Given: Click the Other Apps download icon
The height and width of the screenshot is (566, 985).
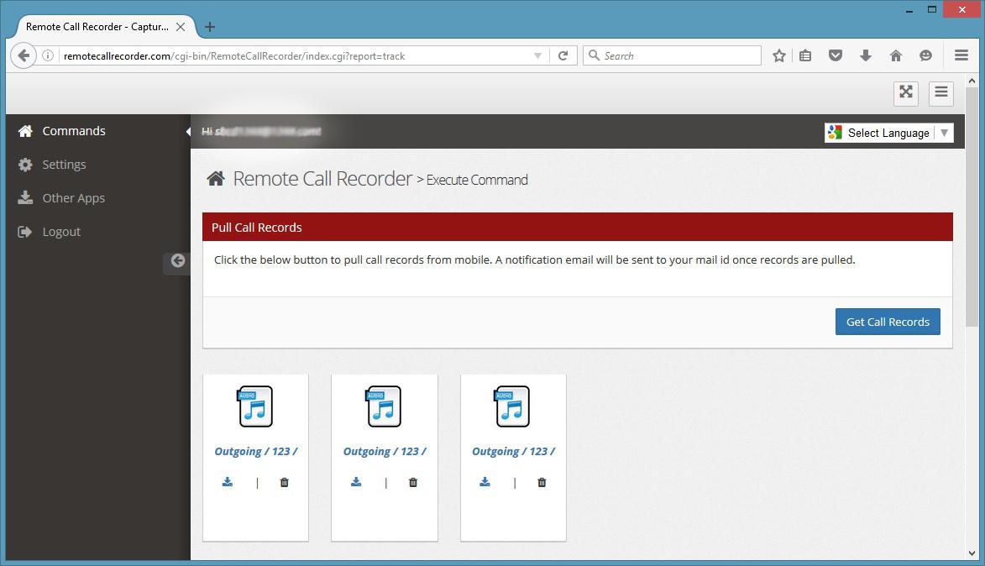Looking at the screenshot, I should [x=25, y=198].
